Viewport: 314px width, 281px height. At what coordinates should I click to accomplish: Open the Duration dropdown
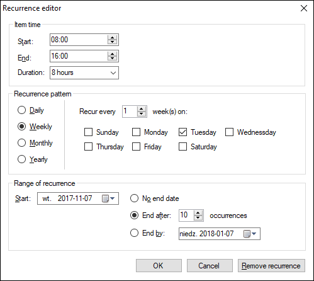coord(113,73)
